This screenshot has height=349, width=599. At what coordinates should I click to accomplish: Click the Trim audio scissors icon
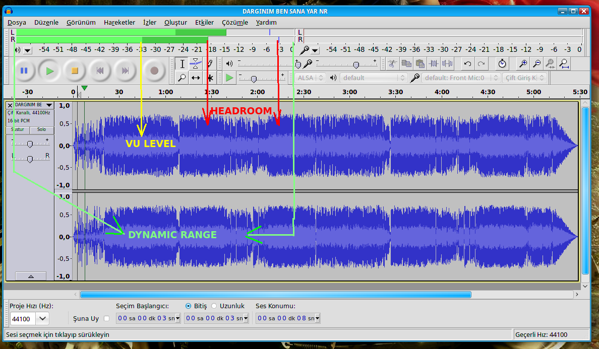click(434, 63)
